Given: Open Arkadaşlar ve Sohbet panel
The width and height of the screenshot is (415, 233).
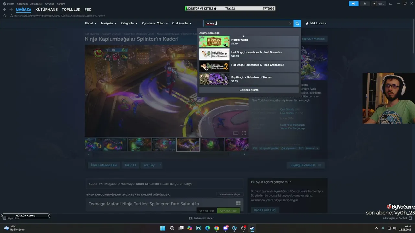Looking at the screenshot, I should [397, 218].
